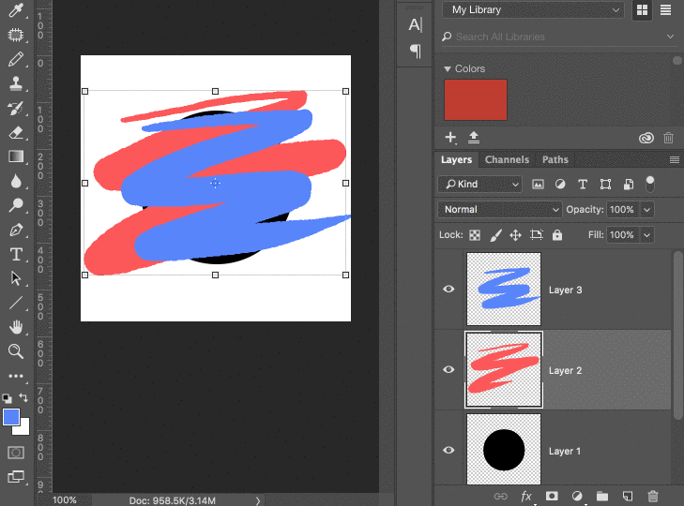The height and width of the screenshot is (506, 684).
Task: Select the Pen tool
Action: (16, 230)
